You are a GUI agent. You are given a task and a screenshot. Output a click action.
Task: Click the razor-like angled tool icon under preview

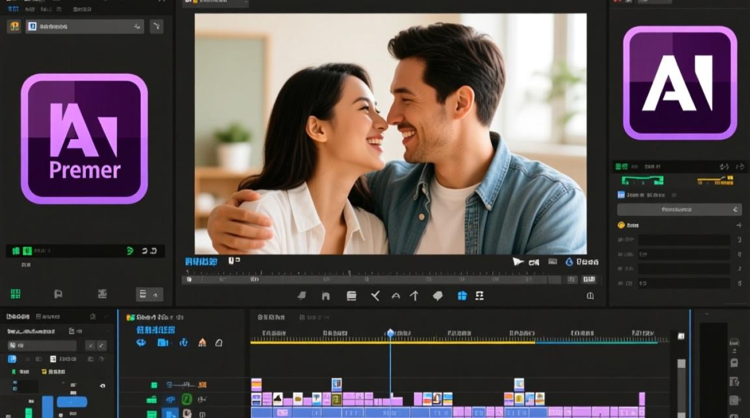[375, 296]
